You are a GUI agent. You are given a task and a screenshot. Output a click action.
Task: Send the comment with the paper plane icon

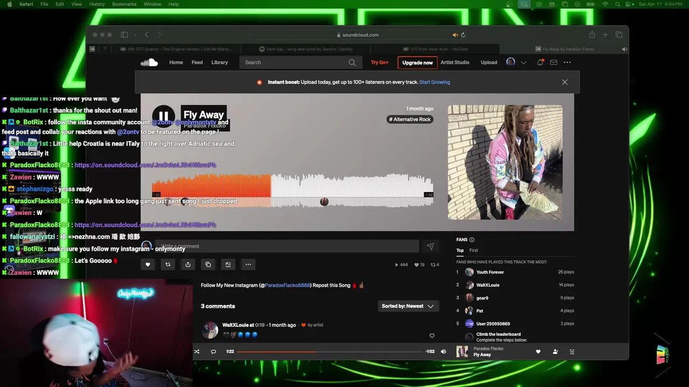430,246
